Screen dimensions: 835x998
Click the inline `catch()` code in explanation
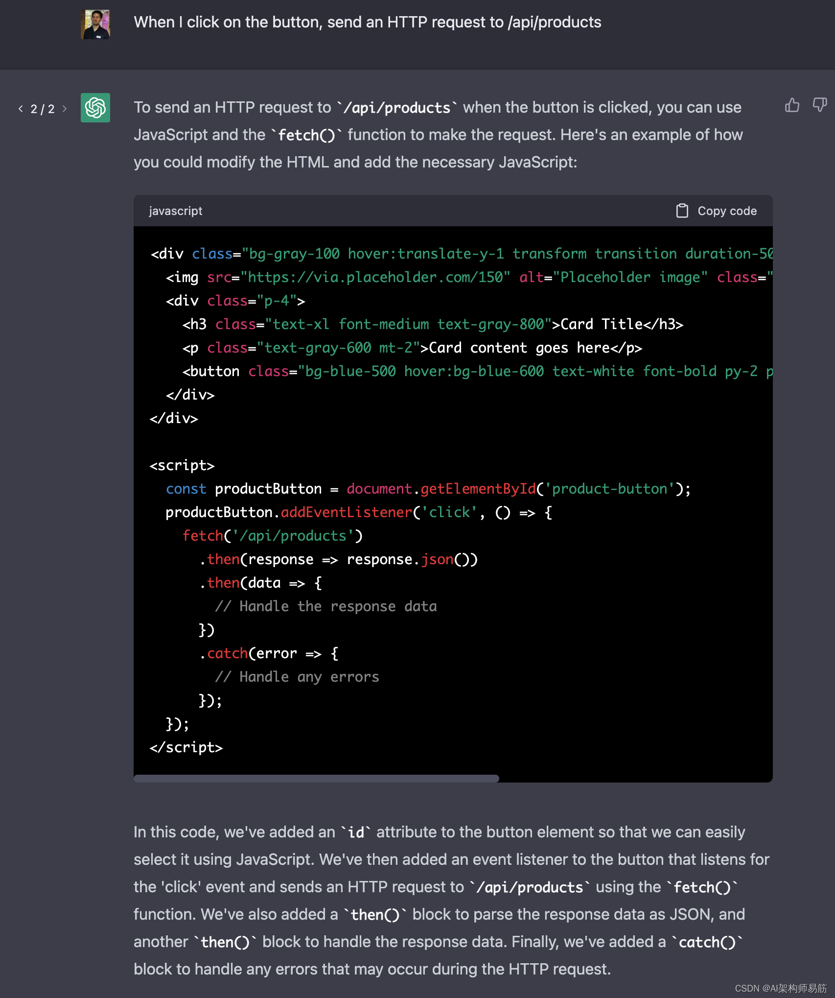707,942
